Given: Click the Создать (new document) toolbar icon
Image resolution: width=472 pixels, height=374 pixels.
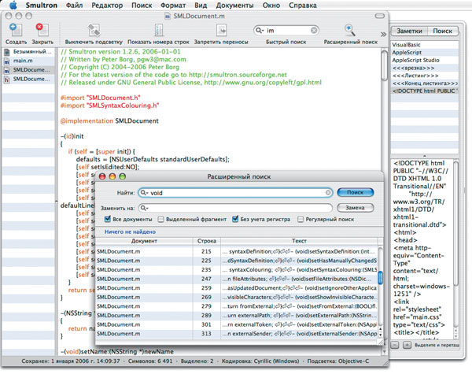Looking at the screenshot, I should pos(16,29).
